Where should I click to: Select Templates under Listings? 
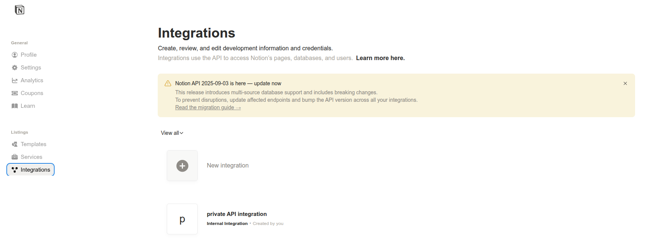pos(33,144)
